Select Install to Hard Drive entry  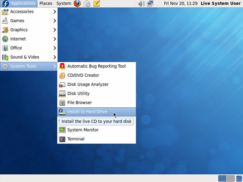pyautogui.click(x=96, y=112)
